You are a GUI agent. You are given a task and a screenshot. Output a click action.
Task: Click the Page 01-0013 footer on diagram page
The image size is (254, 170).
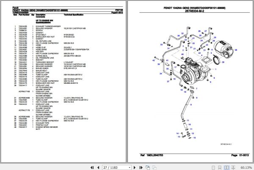tap(240, 155)
